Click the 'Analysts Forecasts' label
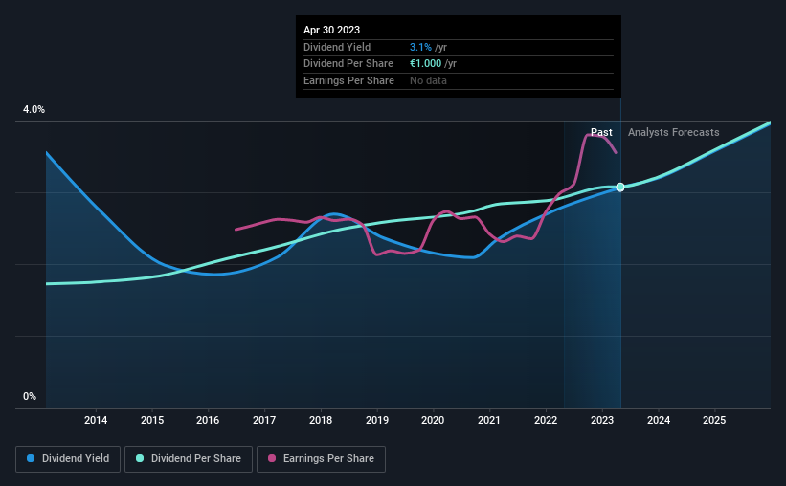 point(674,132)
